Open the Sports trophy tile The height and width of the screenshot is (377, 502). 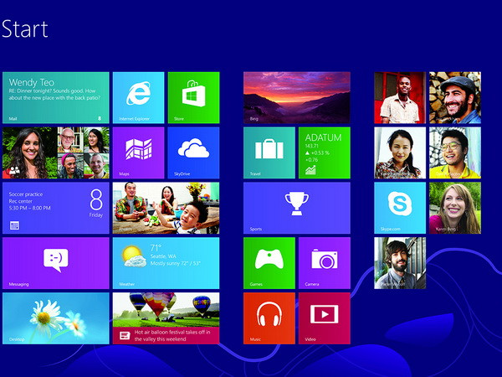[297, 208]
